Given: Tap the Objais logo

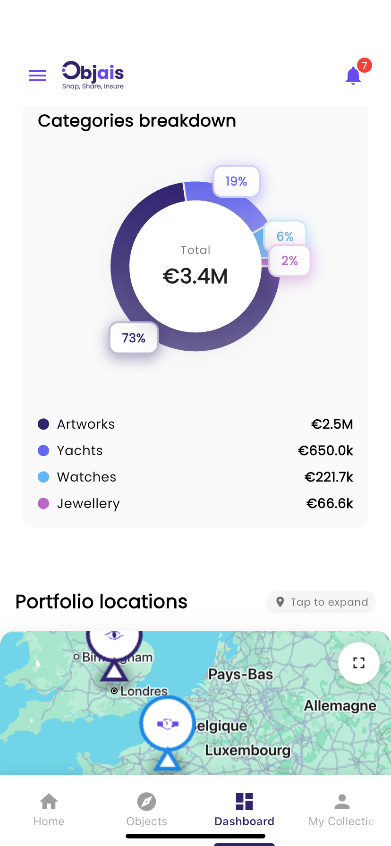Looking at the screenshot, I should coord(93,75).
